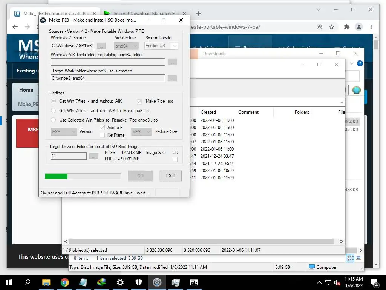Switch to Make_PE3 taskbar icon
Image resolution: width=386 pixels, height=290 pixels.
coord(157,282)
